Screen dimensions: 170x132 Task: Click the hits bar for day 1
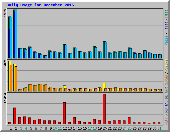click(9, 38)
